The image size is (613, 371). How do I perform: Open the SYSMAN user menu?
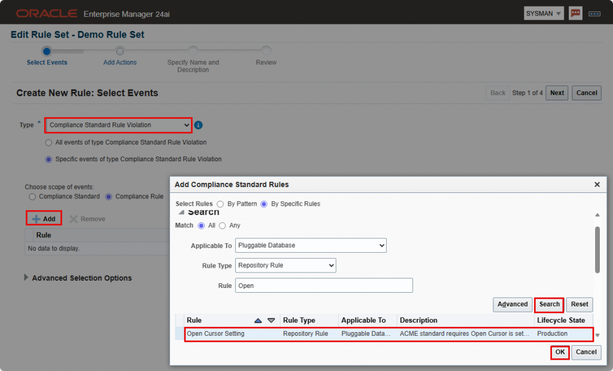(x=544, y=13)
